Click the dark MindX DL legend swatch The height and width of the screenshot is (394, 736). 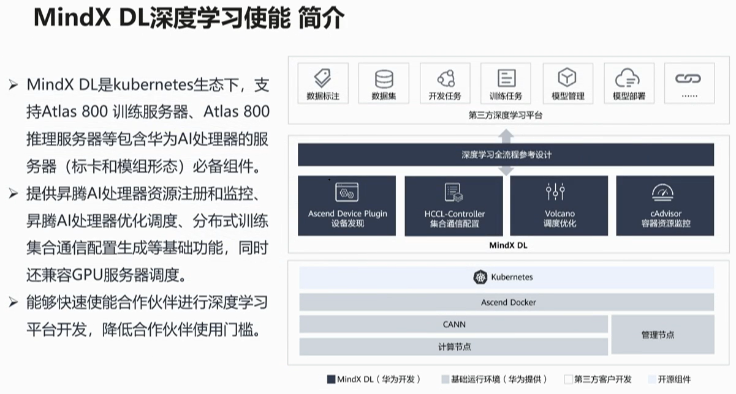(332, 379)
